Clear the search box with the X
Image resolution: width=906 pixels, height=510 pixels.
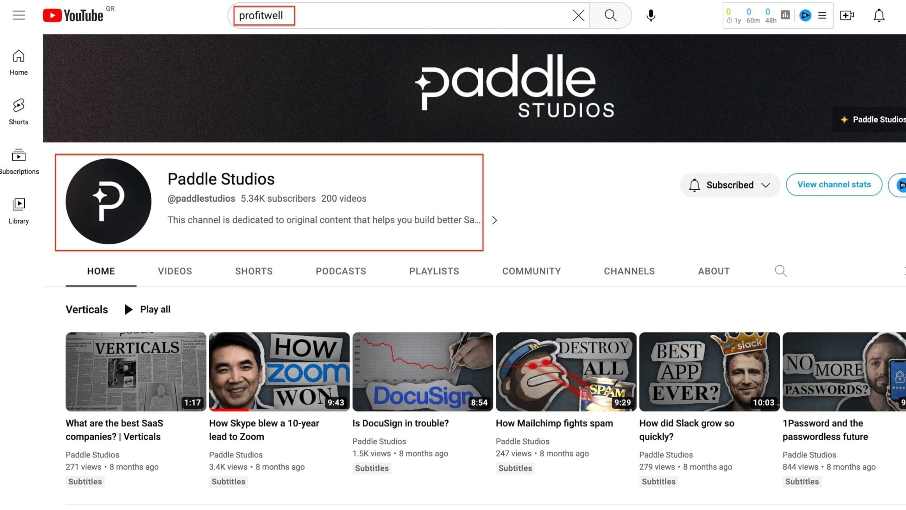tap(578, 15)
